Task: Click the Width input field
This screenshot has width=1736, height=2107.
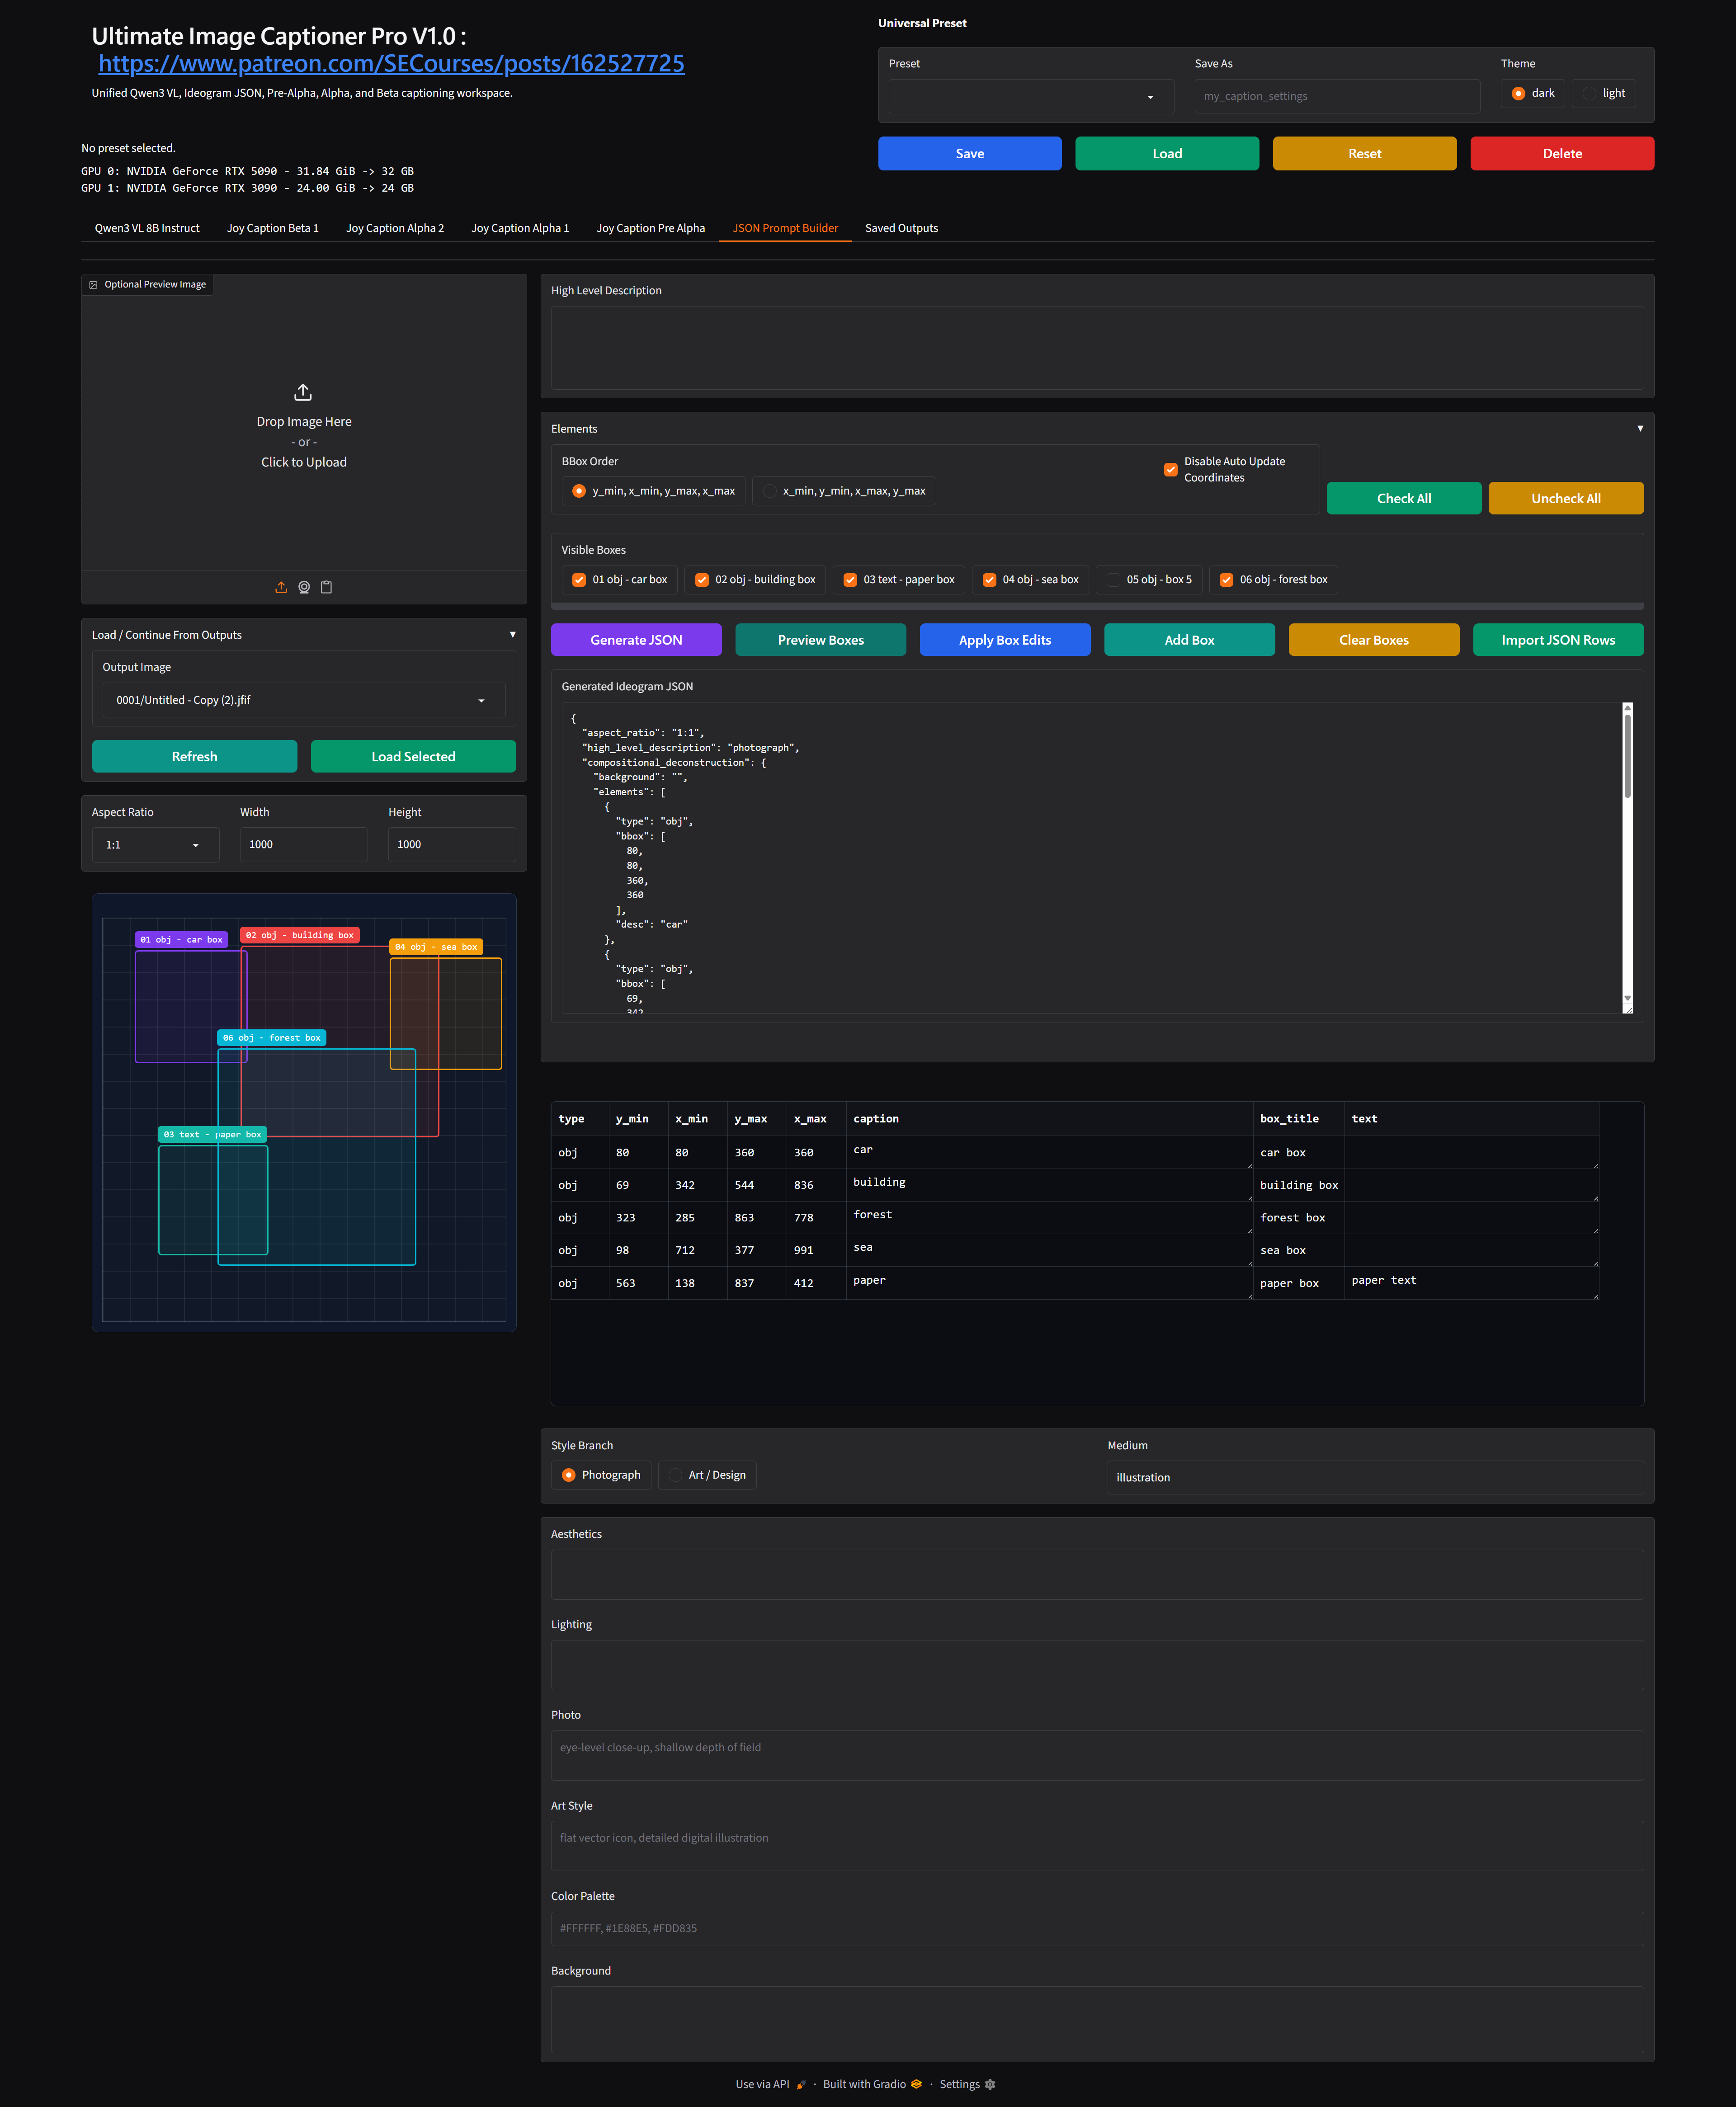Action: [x=304, y=845]
